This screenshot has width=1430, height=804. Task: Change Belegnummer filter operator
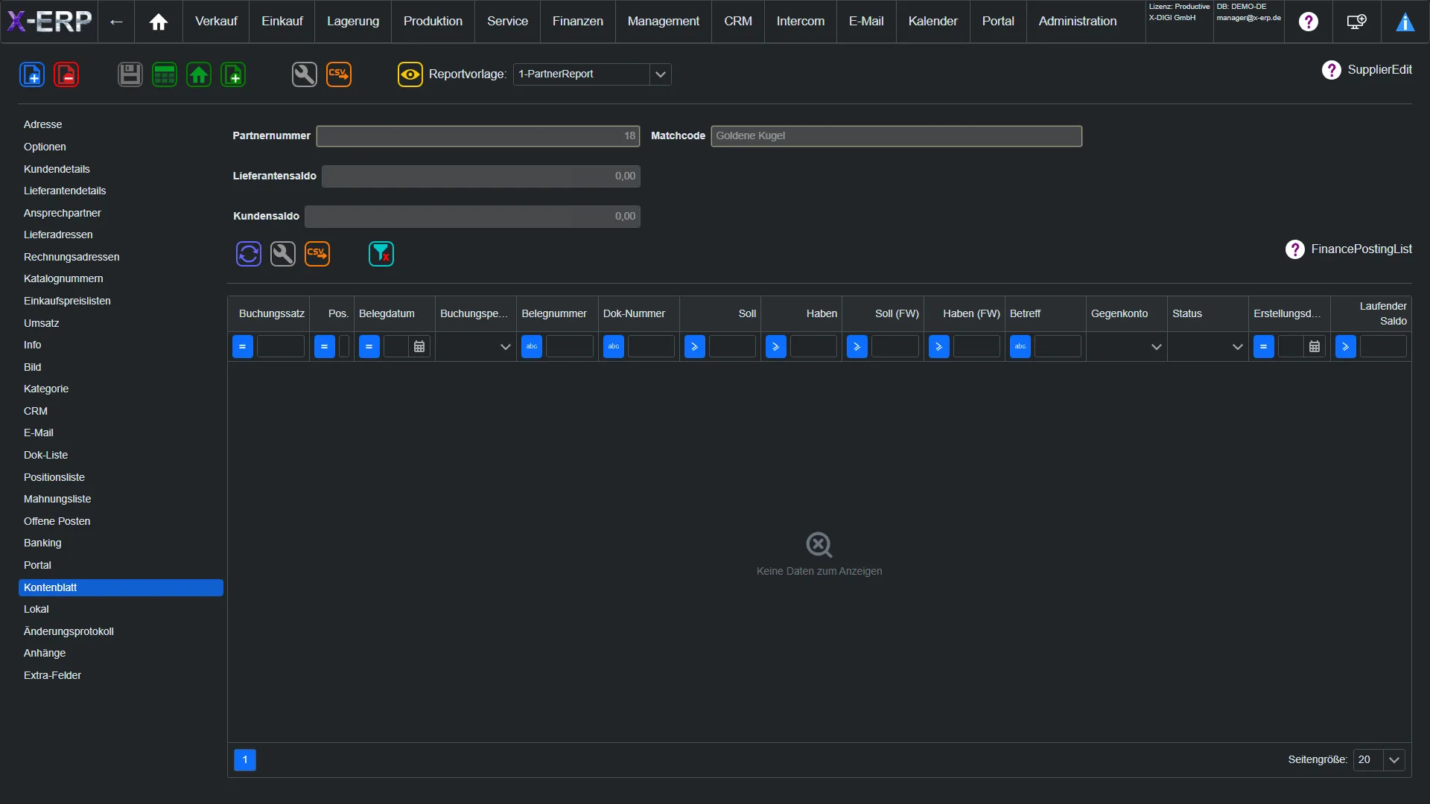point(532,347)
